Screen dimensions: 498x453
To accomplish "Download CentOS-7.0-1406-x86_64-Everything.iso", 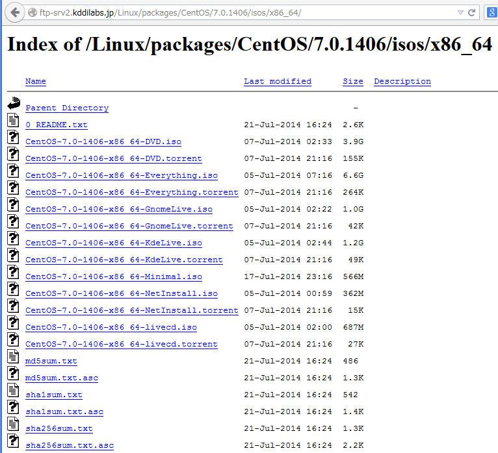I will coord(122,175).
